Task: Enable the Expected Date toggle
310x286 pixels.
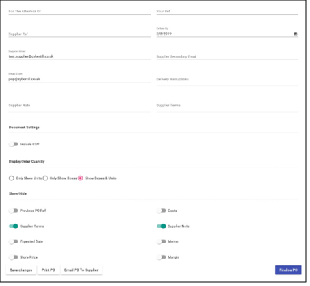Action: [14, 241]
